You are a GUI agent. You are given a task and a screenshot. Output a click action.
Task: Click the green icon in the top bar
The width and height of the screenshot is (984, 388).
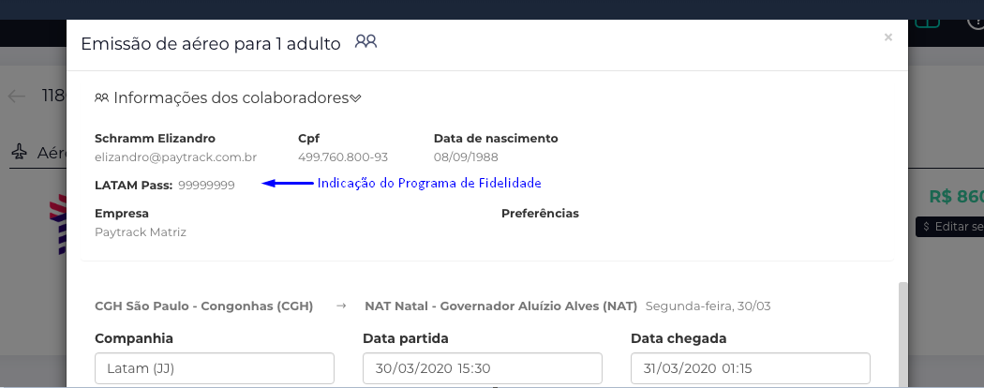pyautogui.click(x=927, y=21)
